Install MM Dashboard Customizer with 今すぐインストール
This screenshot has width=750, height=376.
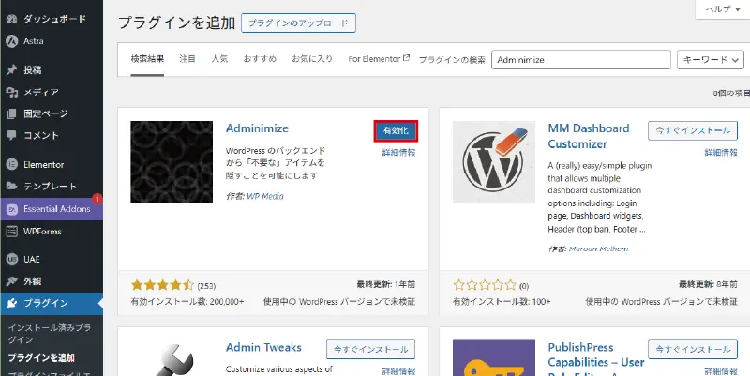click(x=693, y=130)
